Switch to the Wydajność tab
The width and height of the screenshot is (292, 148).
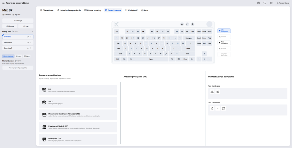tap(131, 11)
